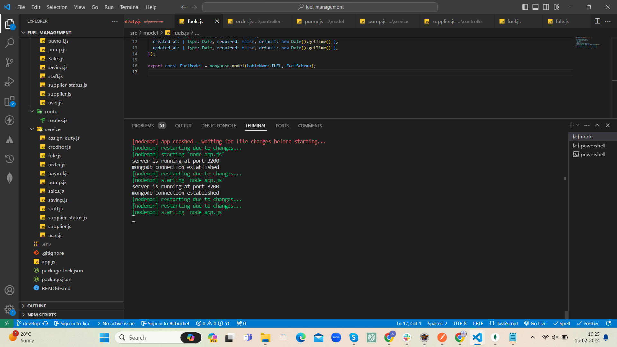Open the Run and Debug view

point(10,82)
